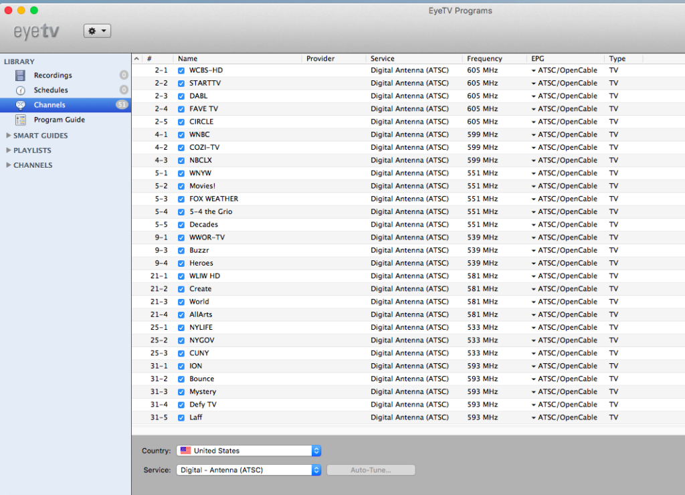Click the Recordings film strip icon

[21, 76]
